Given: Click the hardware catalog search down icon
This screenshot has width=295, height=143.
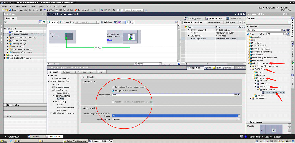Looking at the screenshot, I should (x=284, y=30).
